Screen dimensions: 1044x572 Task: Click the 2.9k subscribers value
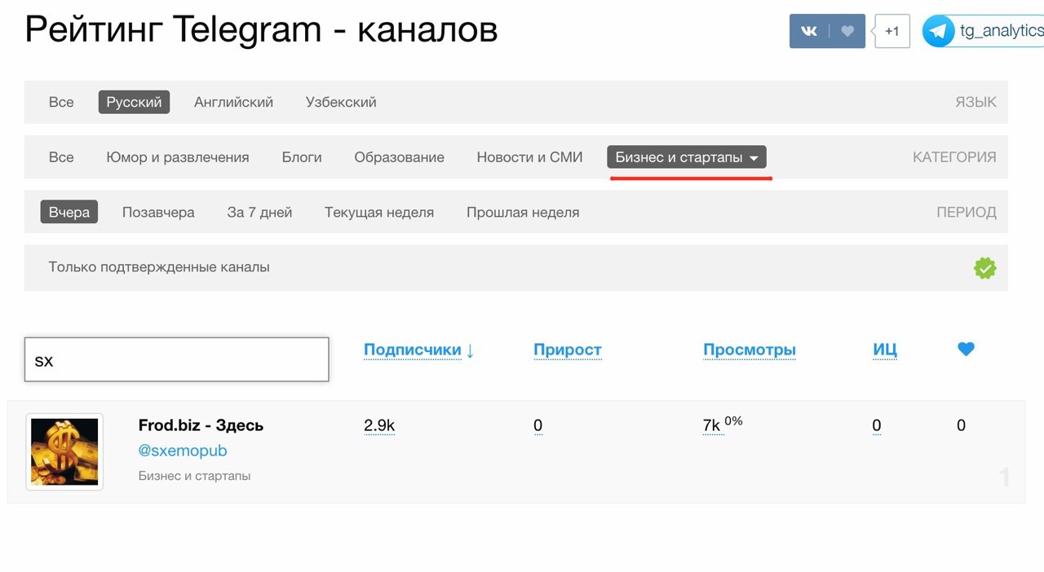(379, 425)
